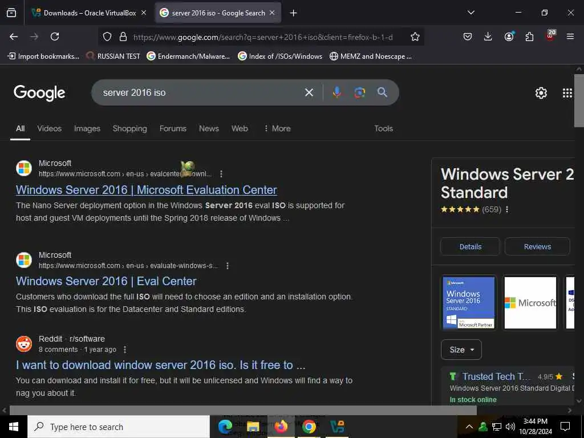The height and width of the screenshot is (438, 584).
Task: Open Index of /ISOs/Windows bookmark
Action: point(280,56)
